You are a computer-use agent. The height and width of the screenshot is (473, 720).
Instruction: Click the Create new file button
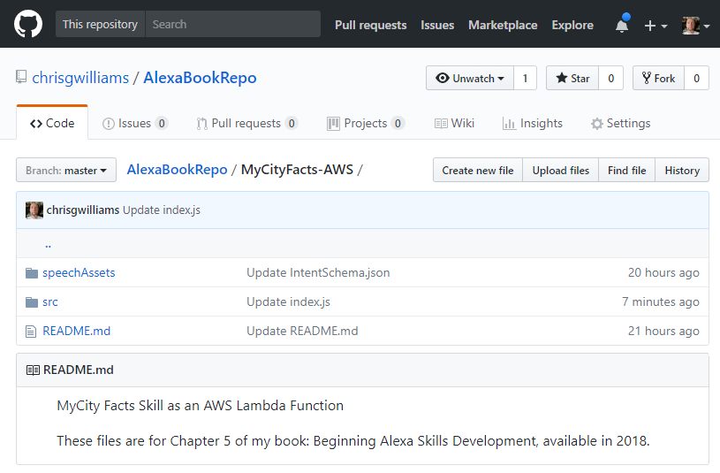(477, 170)
